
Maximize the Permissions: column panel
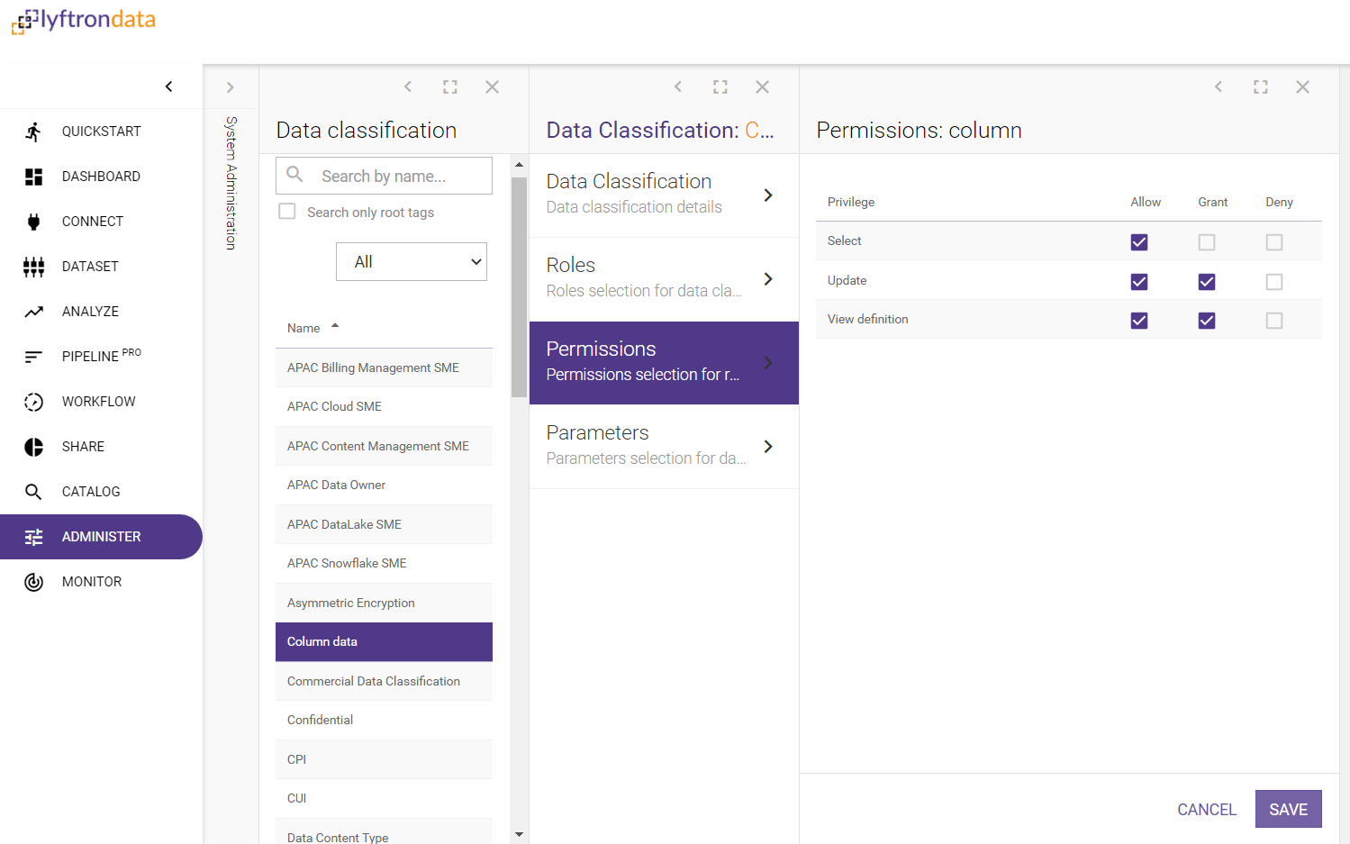click(1261, 86)
